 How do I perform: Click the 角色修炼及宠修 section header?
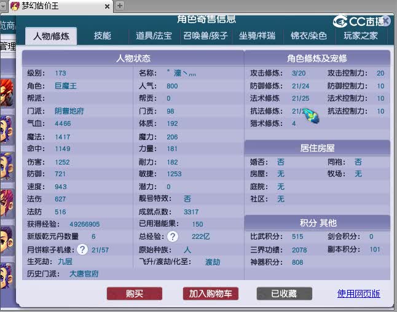pyautogui.click(x=317, y=58)
